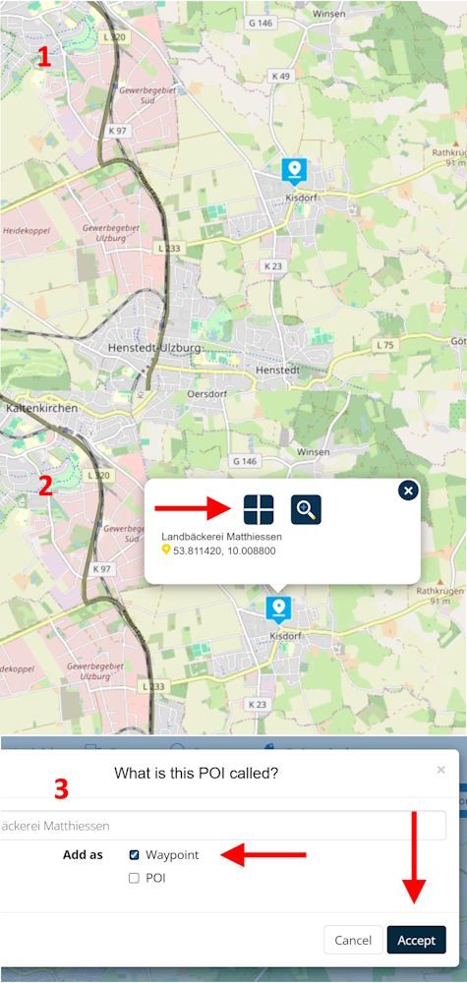Viewport: 467px width, 983px height.
Task: Click the Cancel button
Action: click(x=353, y=940)
